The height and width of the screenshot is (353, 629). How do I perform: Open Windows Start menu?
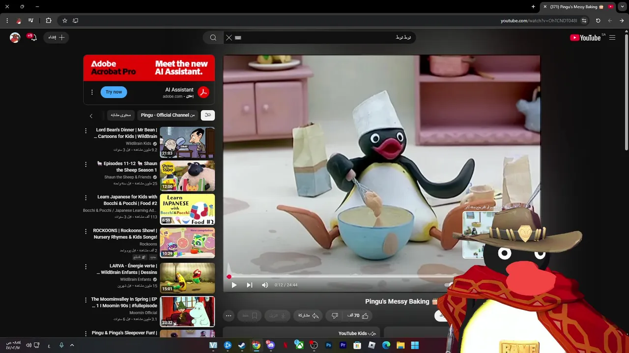pyautogui.click(x=415, y=345)
